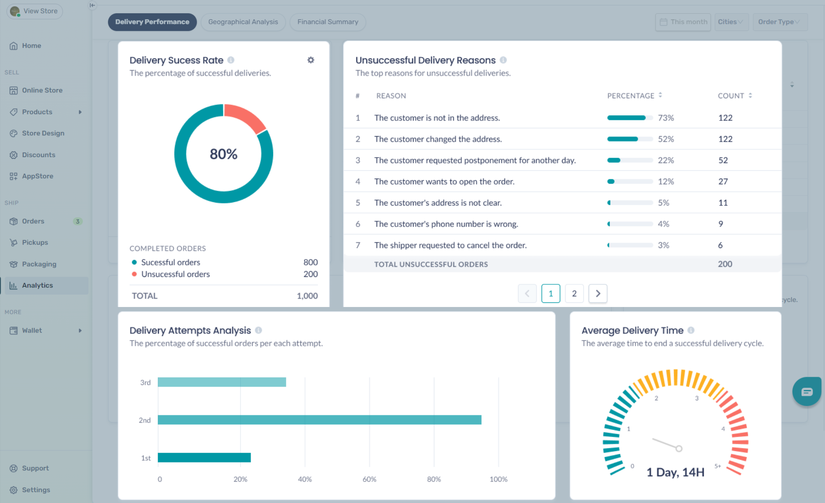Click the 2nd attempt bar in chart
Image resolution: width=825 pixels, height=503 pixels.
319,420
